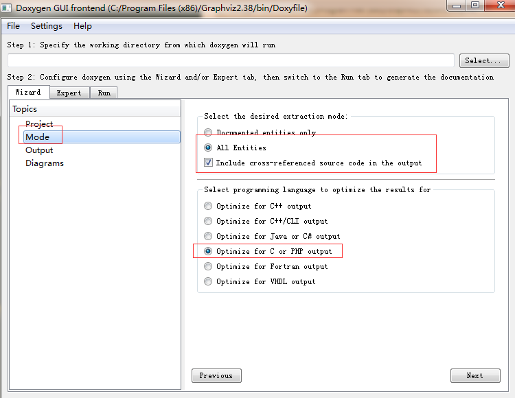The width and height of the screenshot is (515, 398).
Task: Open the Settings menu
Action: (x=46, y=26)
